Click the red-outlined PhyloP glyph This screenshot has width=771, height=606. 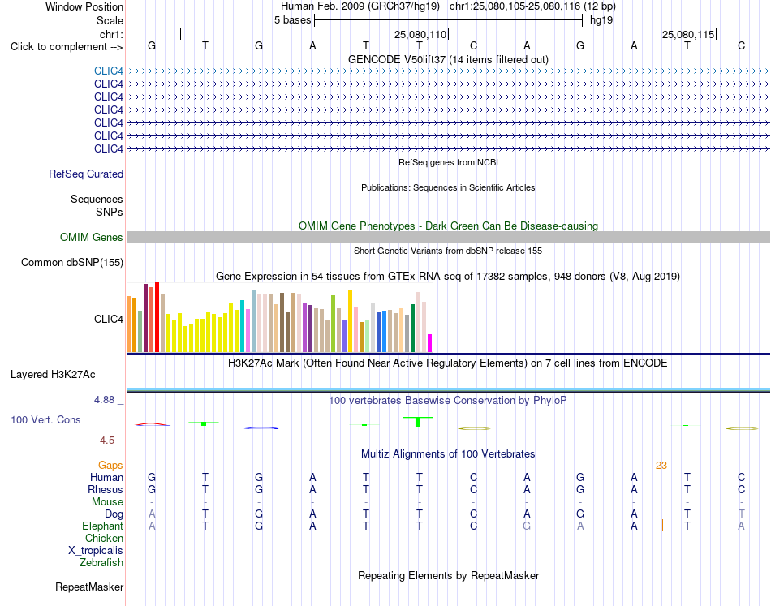point(153,424)
